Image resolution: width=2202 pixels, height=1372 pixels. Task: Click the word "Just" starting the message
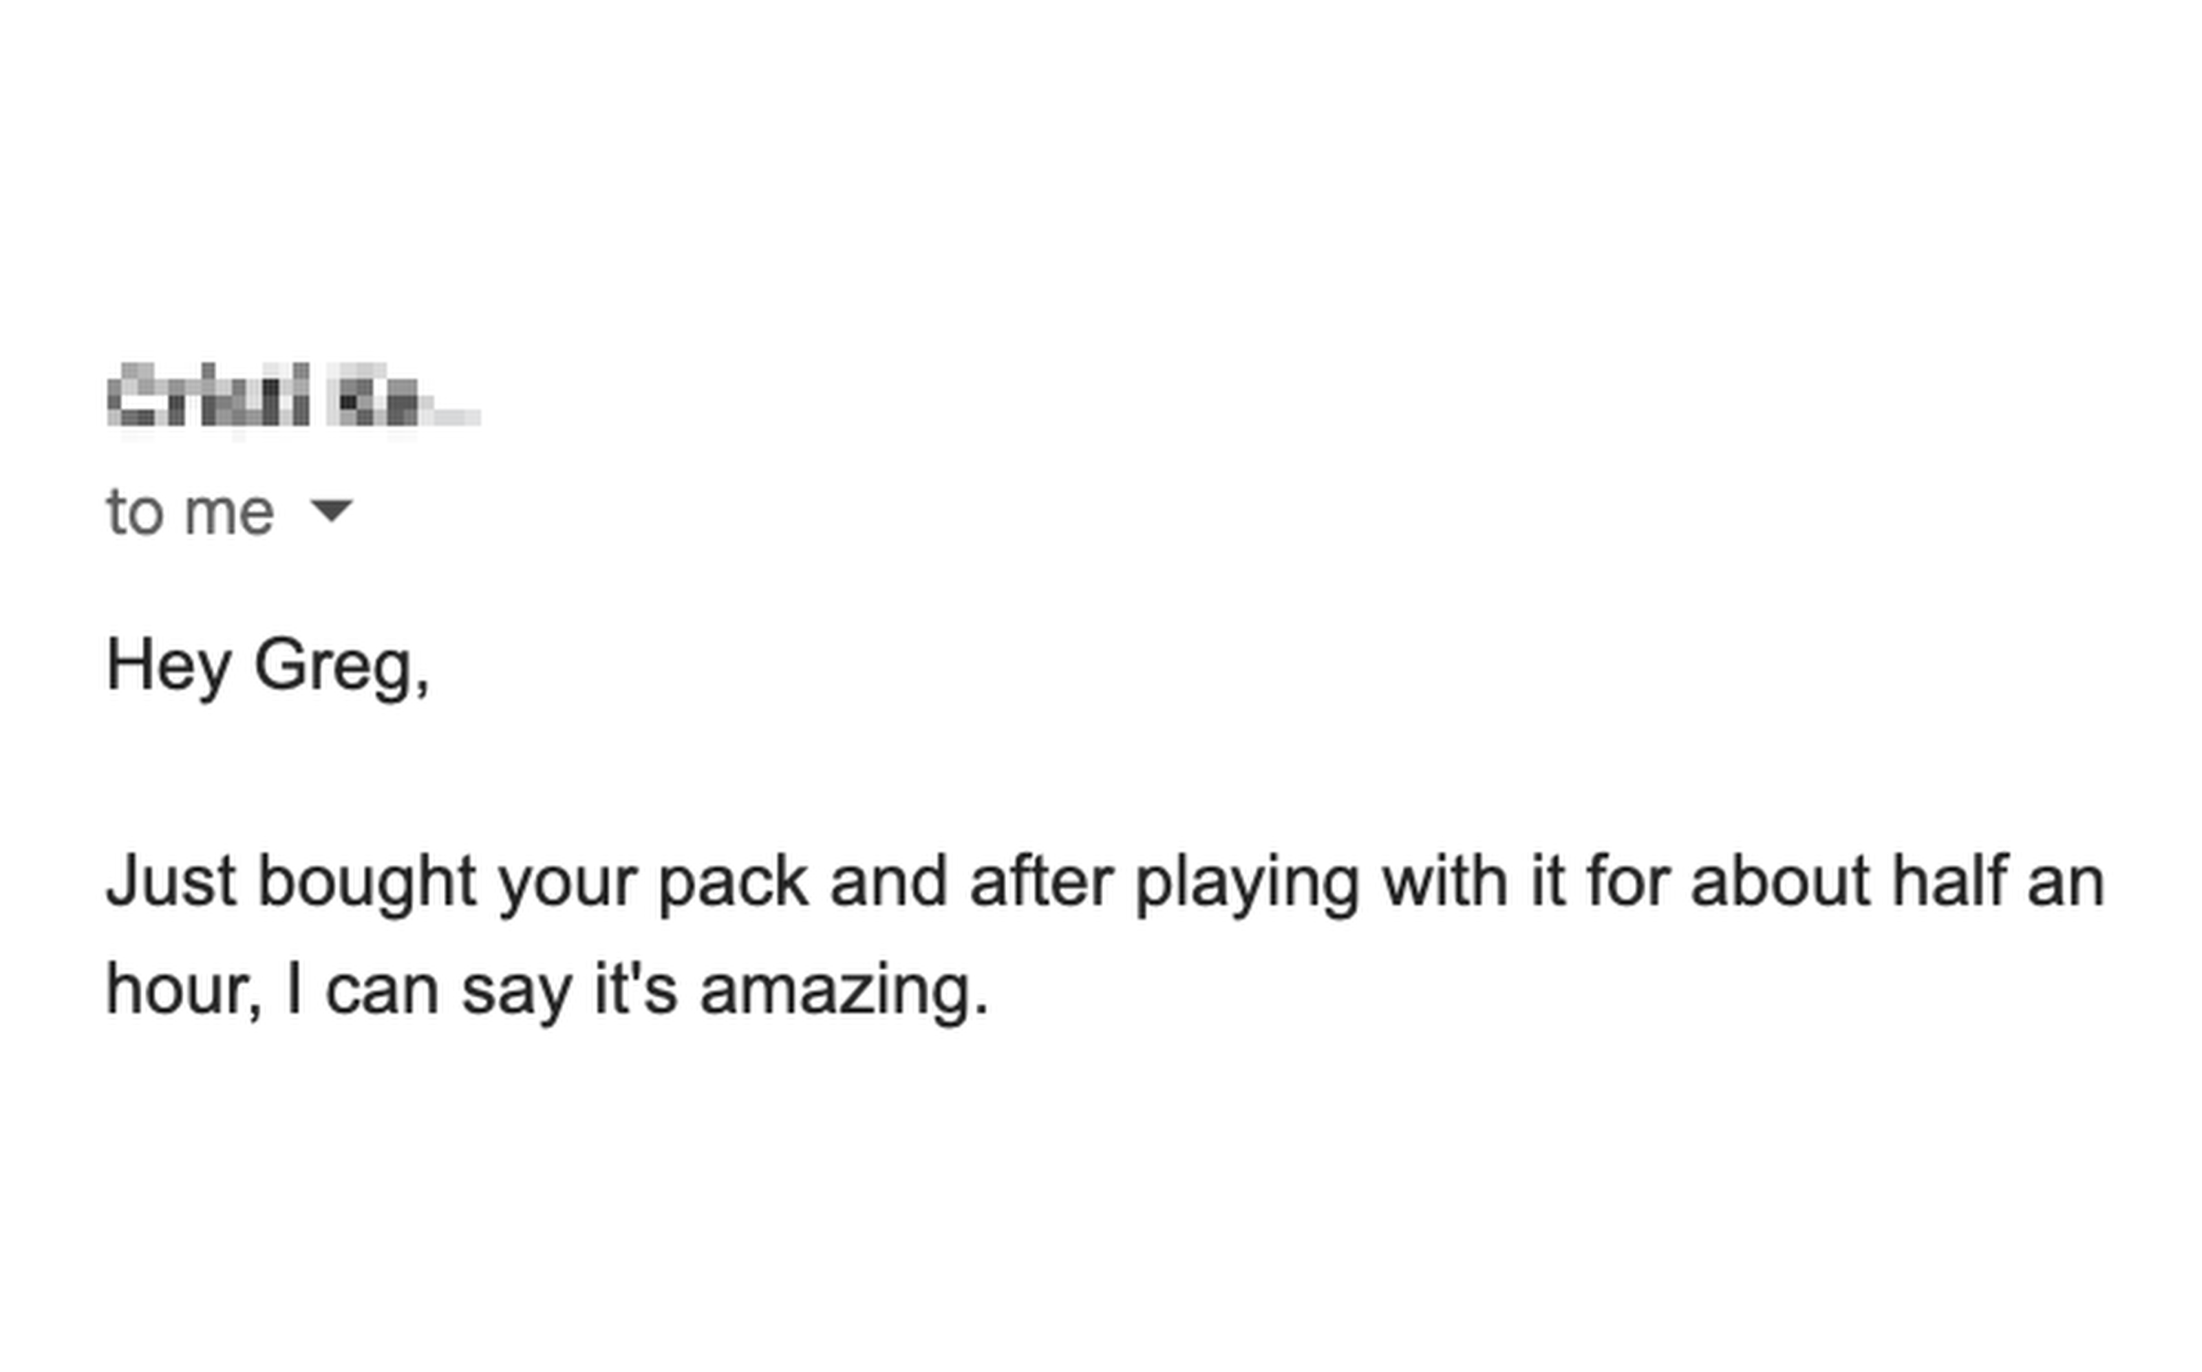tap(171, 881)
